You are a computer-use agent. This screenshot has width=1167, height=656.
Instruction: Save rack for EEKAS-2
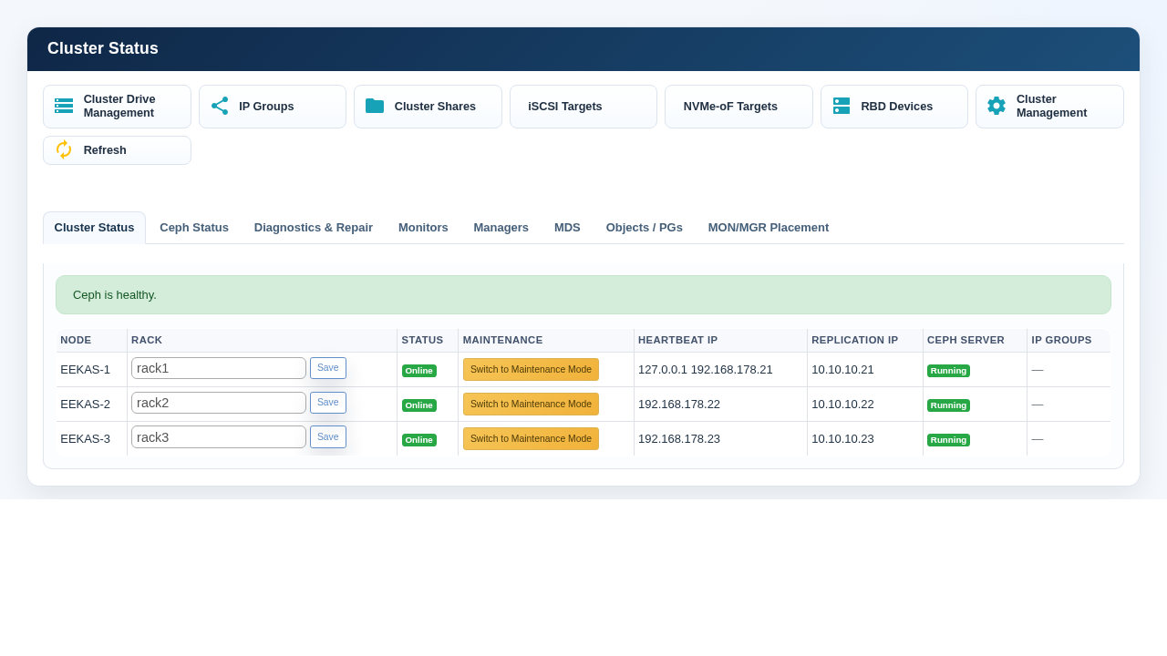(x=328, y=403)
